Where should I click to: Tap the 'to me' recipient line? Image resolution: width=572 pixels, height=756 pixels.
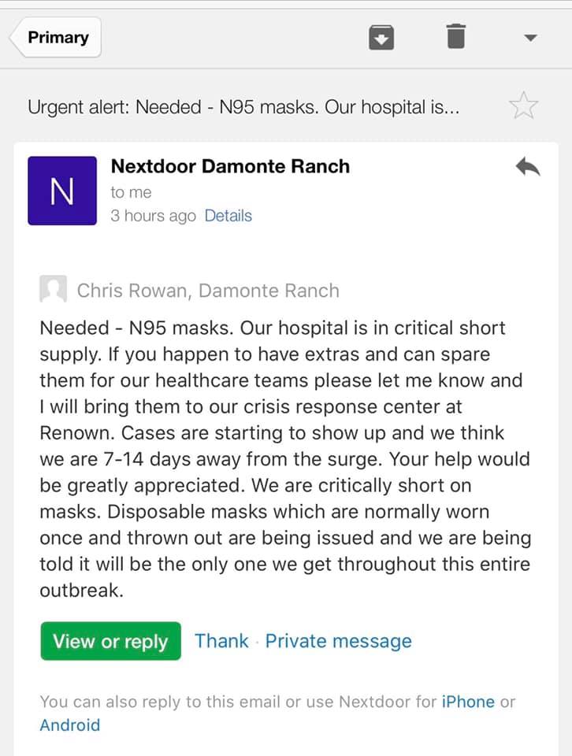pyautogui.click(x=132, y=192)
